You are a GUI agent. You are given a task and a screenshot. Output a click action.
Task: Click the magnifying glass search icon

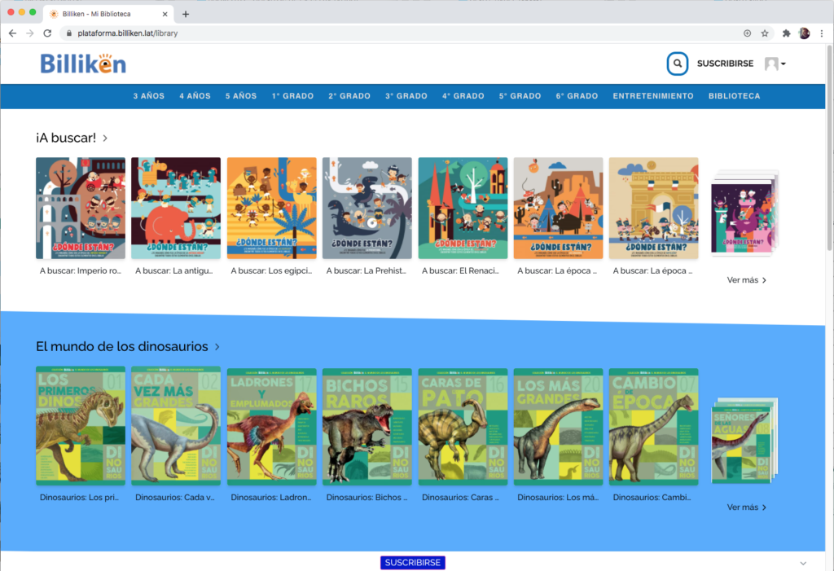pos(677,64)
